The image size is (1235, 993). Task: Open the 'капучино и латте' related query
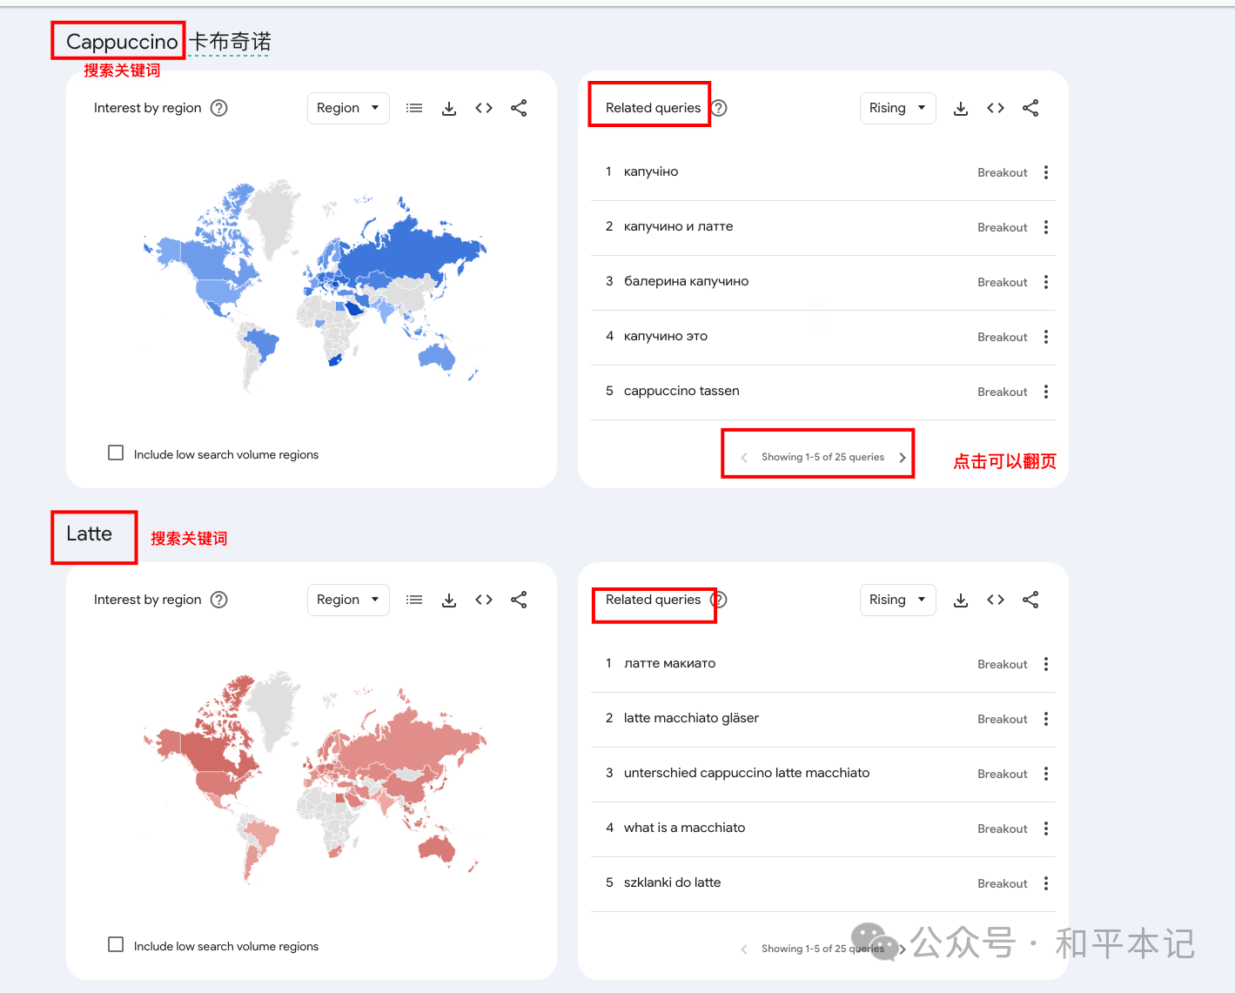click(x=678, y=226)
